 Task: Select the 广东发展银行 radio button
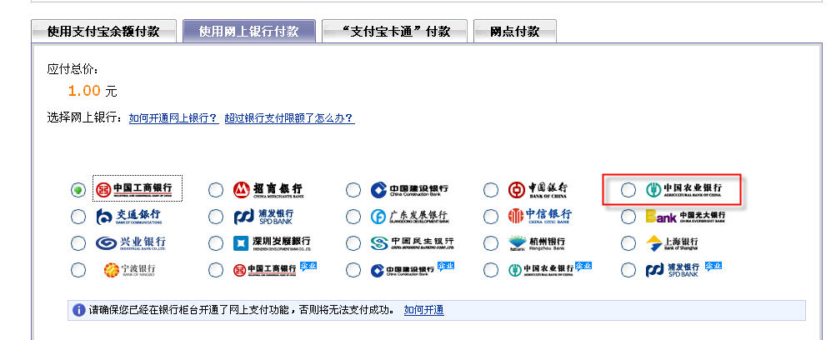353,217
